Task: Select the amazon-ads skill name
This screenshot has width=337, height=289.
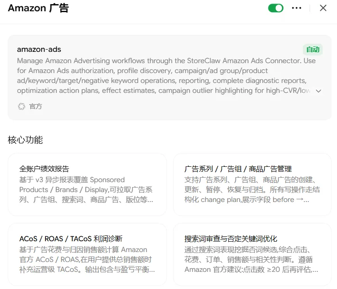Action: (39, 50)
